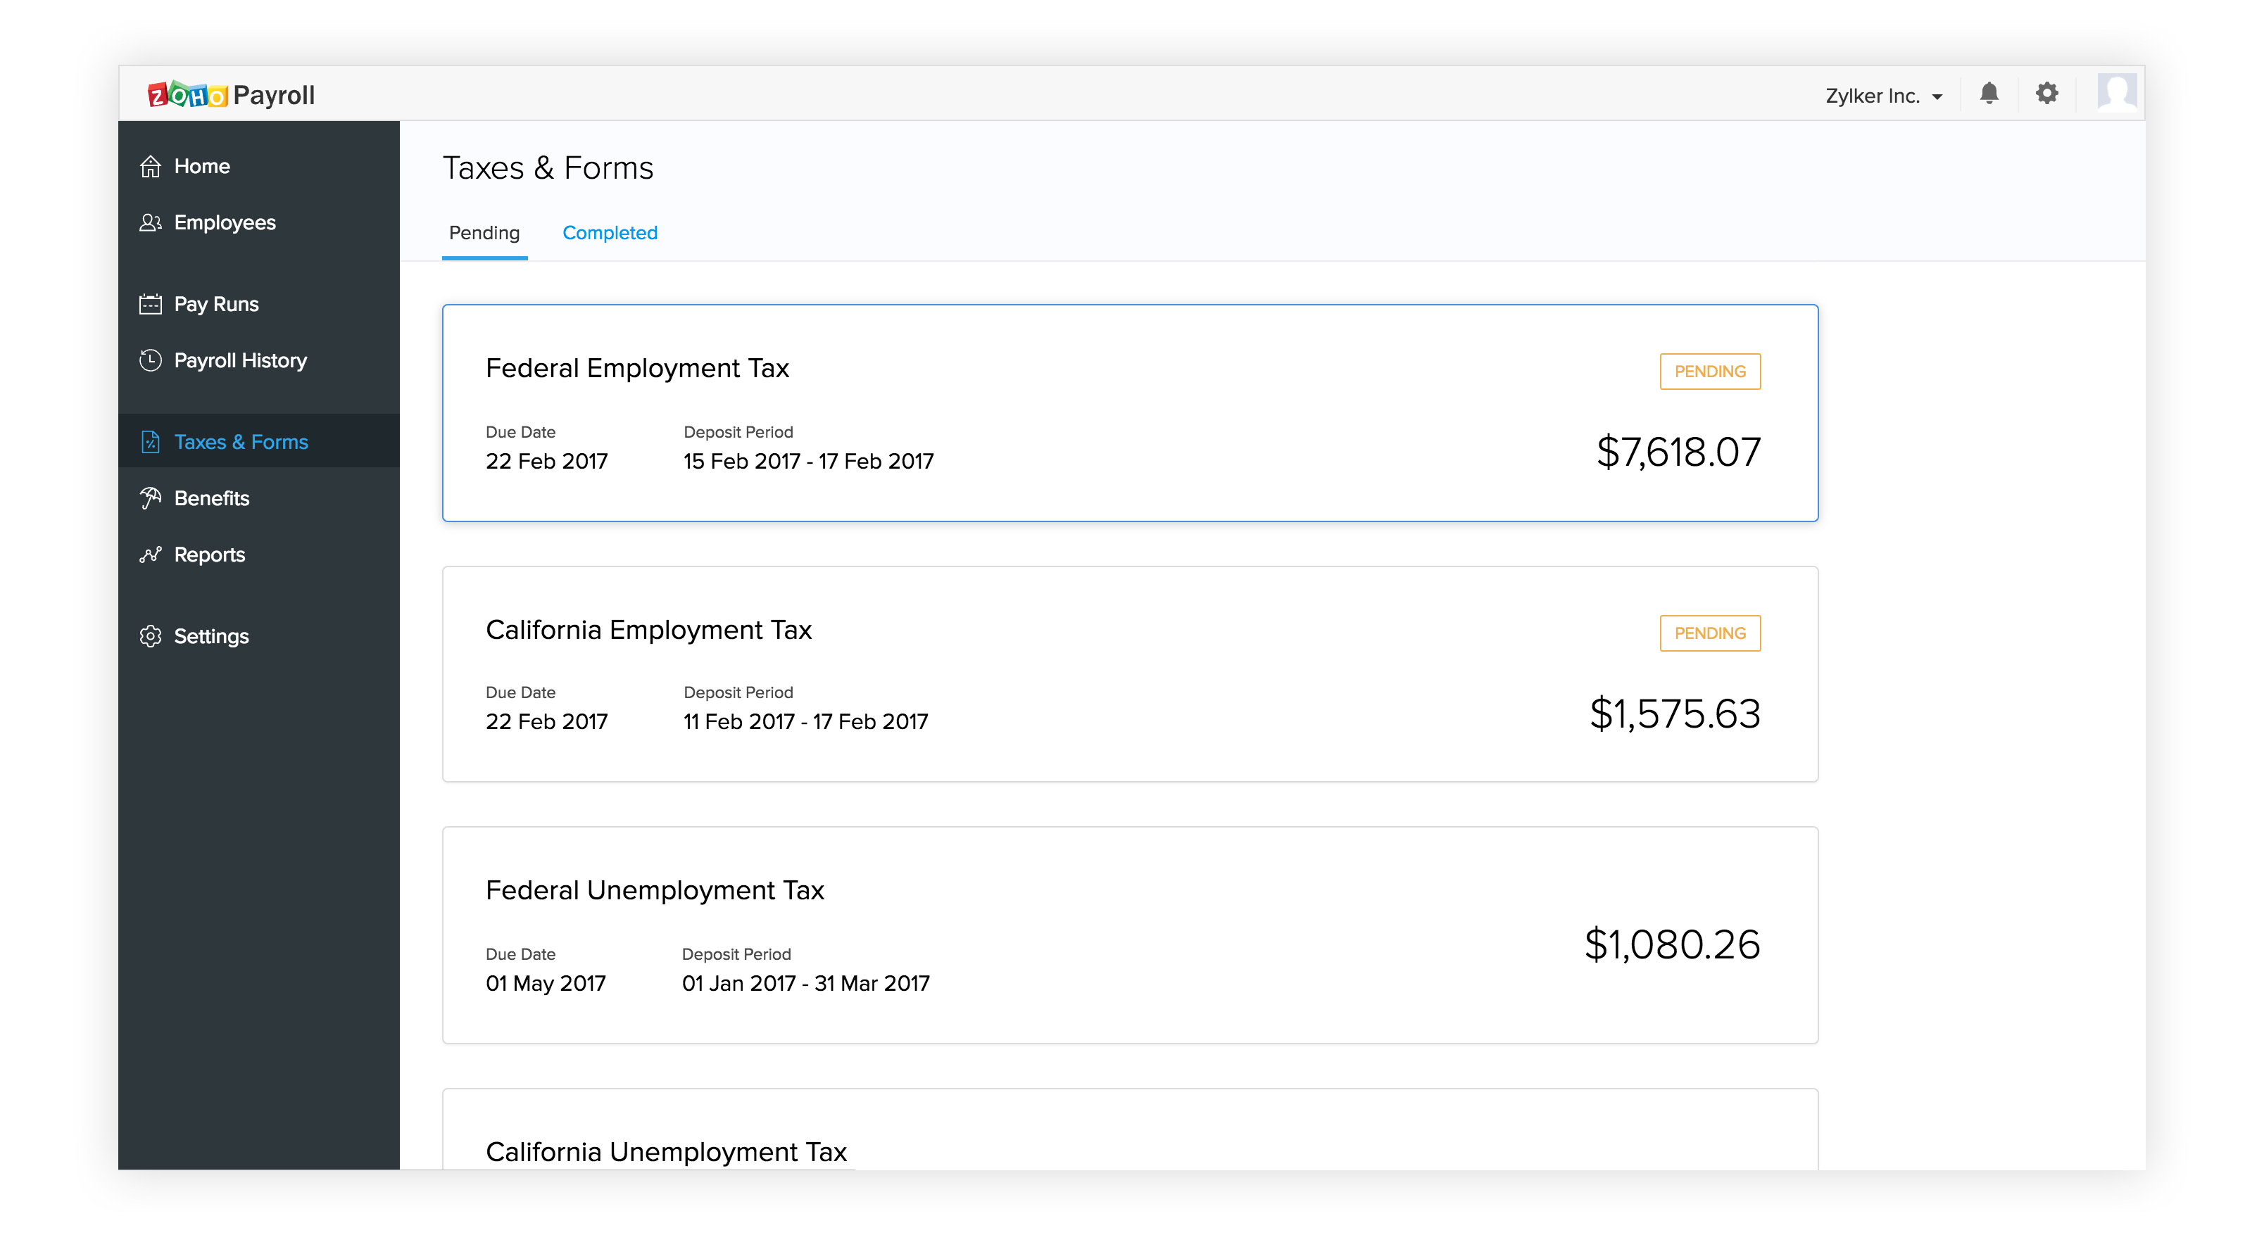Click the Benefits umbrella icon
This screenshot has height=1235, width=2264.
[x=150, y=498]
